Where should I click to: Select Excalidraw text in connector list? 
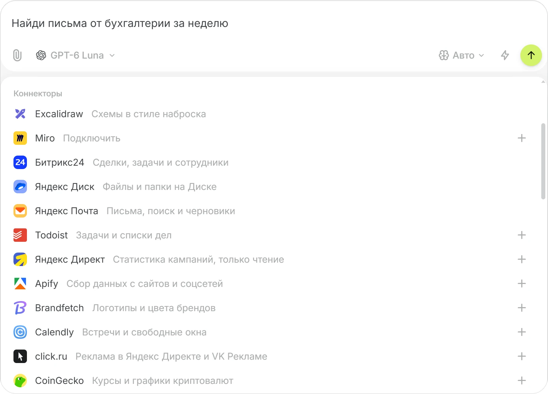(59, 114)
